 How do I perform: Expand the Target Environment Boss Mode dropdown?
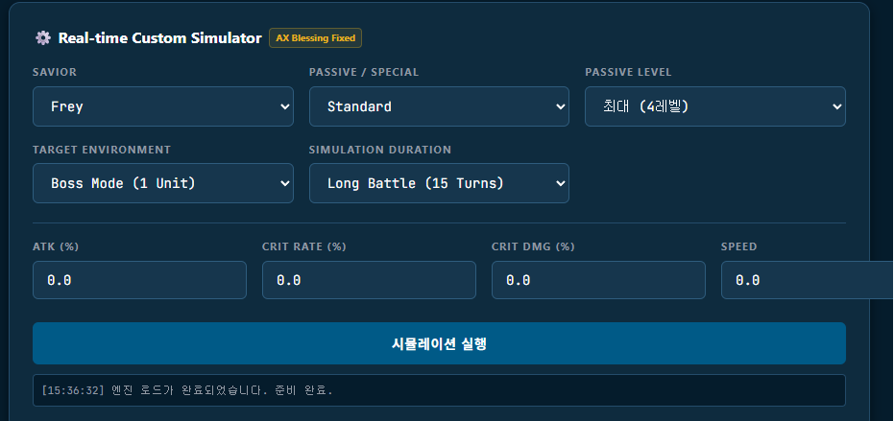tap(162, 183)
